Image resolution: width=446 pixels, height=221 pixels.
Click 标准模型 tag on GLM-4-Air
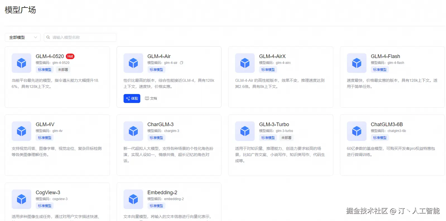(x=156, y=70)
